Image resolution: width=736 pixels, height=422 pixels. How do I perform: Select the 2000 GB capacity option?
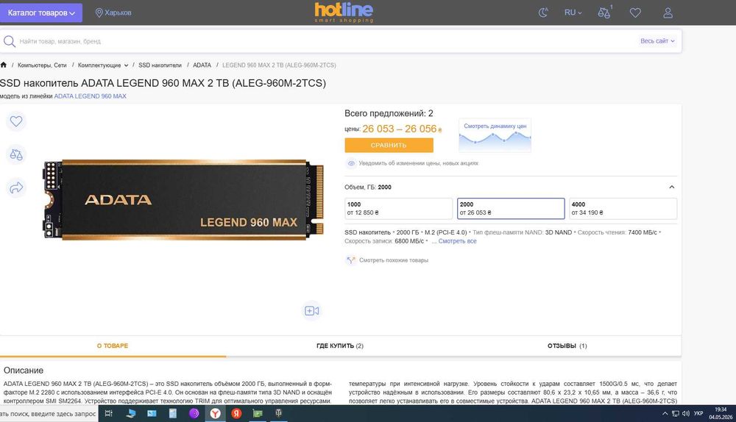coord(511,209)
